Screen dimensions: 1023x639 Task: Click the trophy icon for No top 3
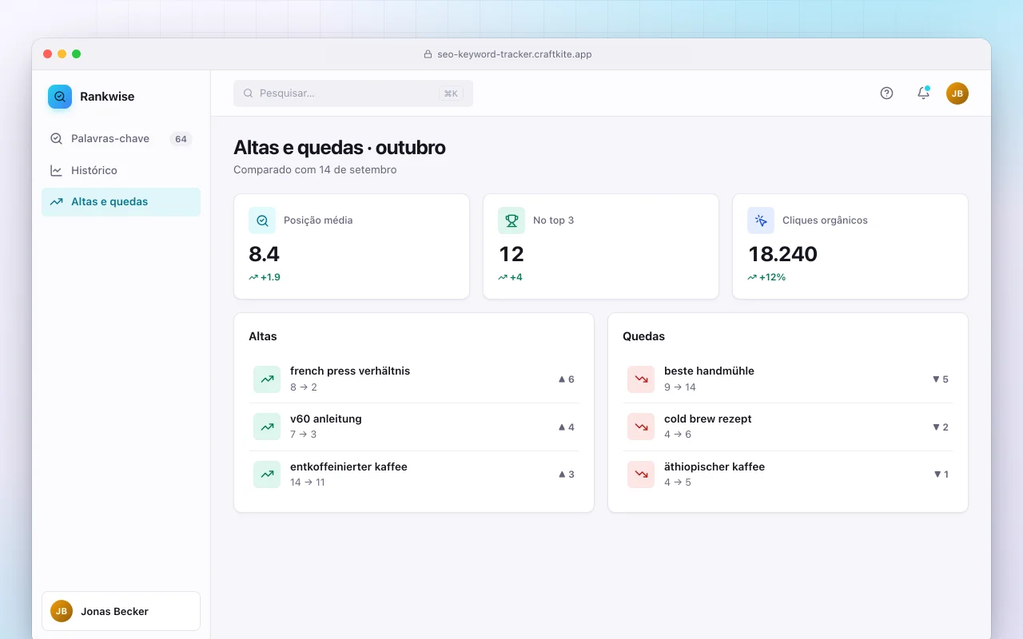511,220
